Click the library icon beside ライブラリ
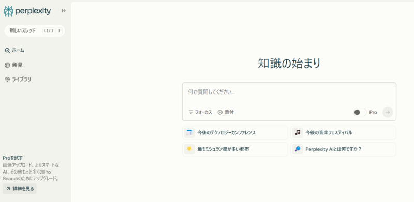414x202 pixels. pos(7,80)
